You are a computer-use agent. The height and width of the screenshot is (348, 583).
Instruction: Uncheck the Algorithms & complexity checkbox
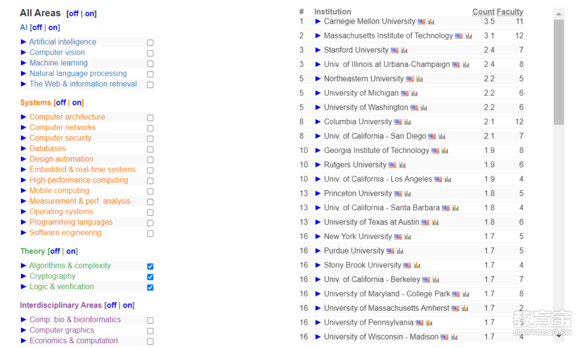[150, 266]
